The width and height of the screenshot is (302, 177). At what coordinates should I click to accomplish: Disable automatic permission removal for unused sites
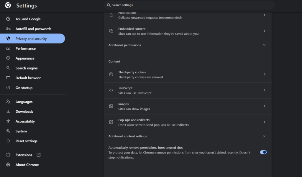coord(263,152)
